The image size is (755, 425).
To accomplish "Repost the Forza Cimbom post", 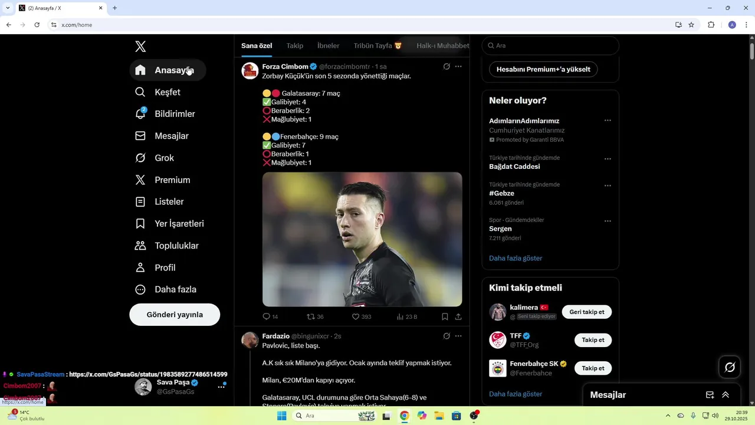I will 316,317.
